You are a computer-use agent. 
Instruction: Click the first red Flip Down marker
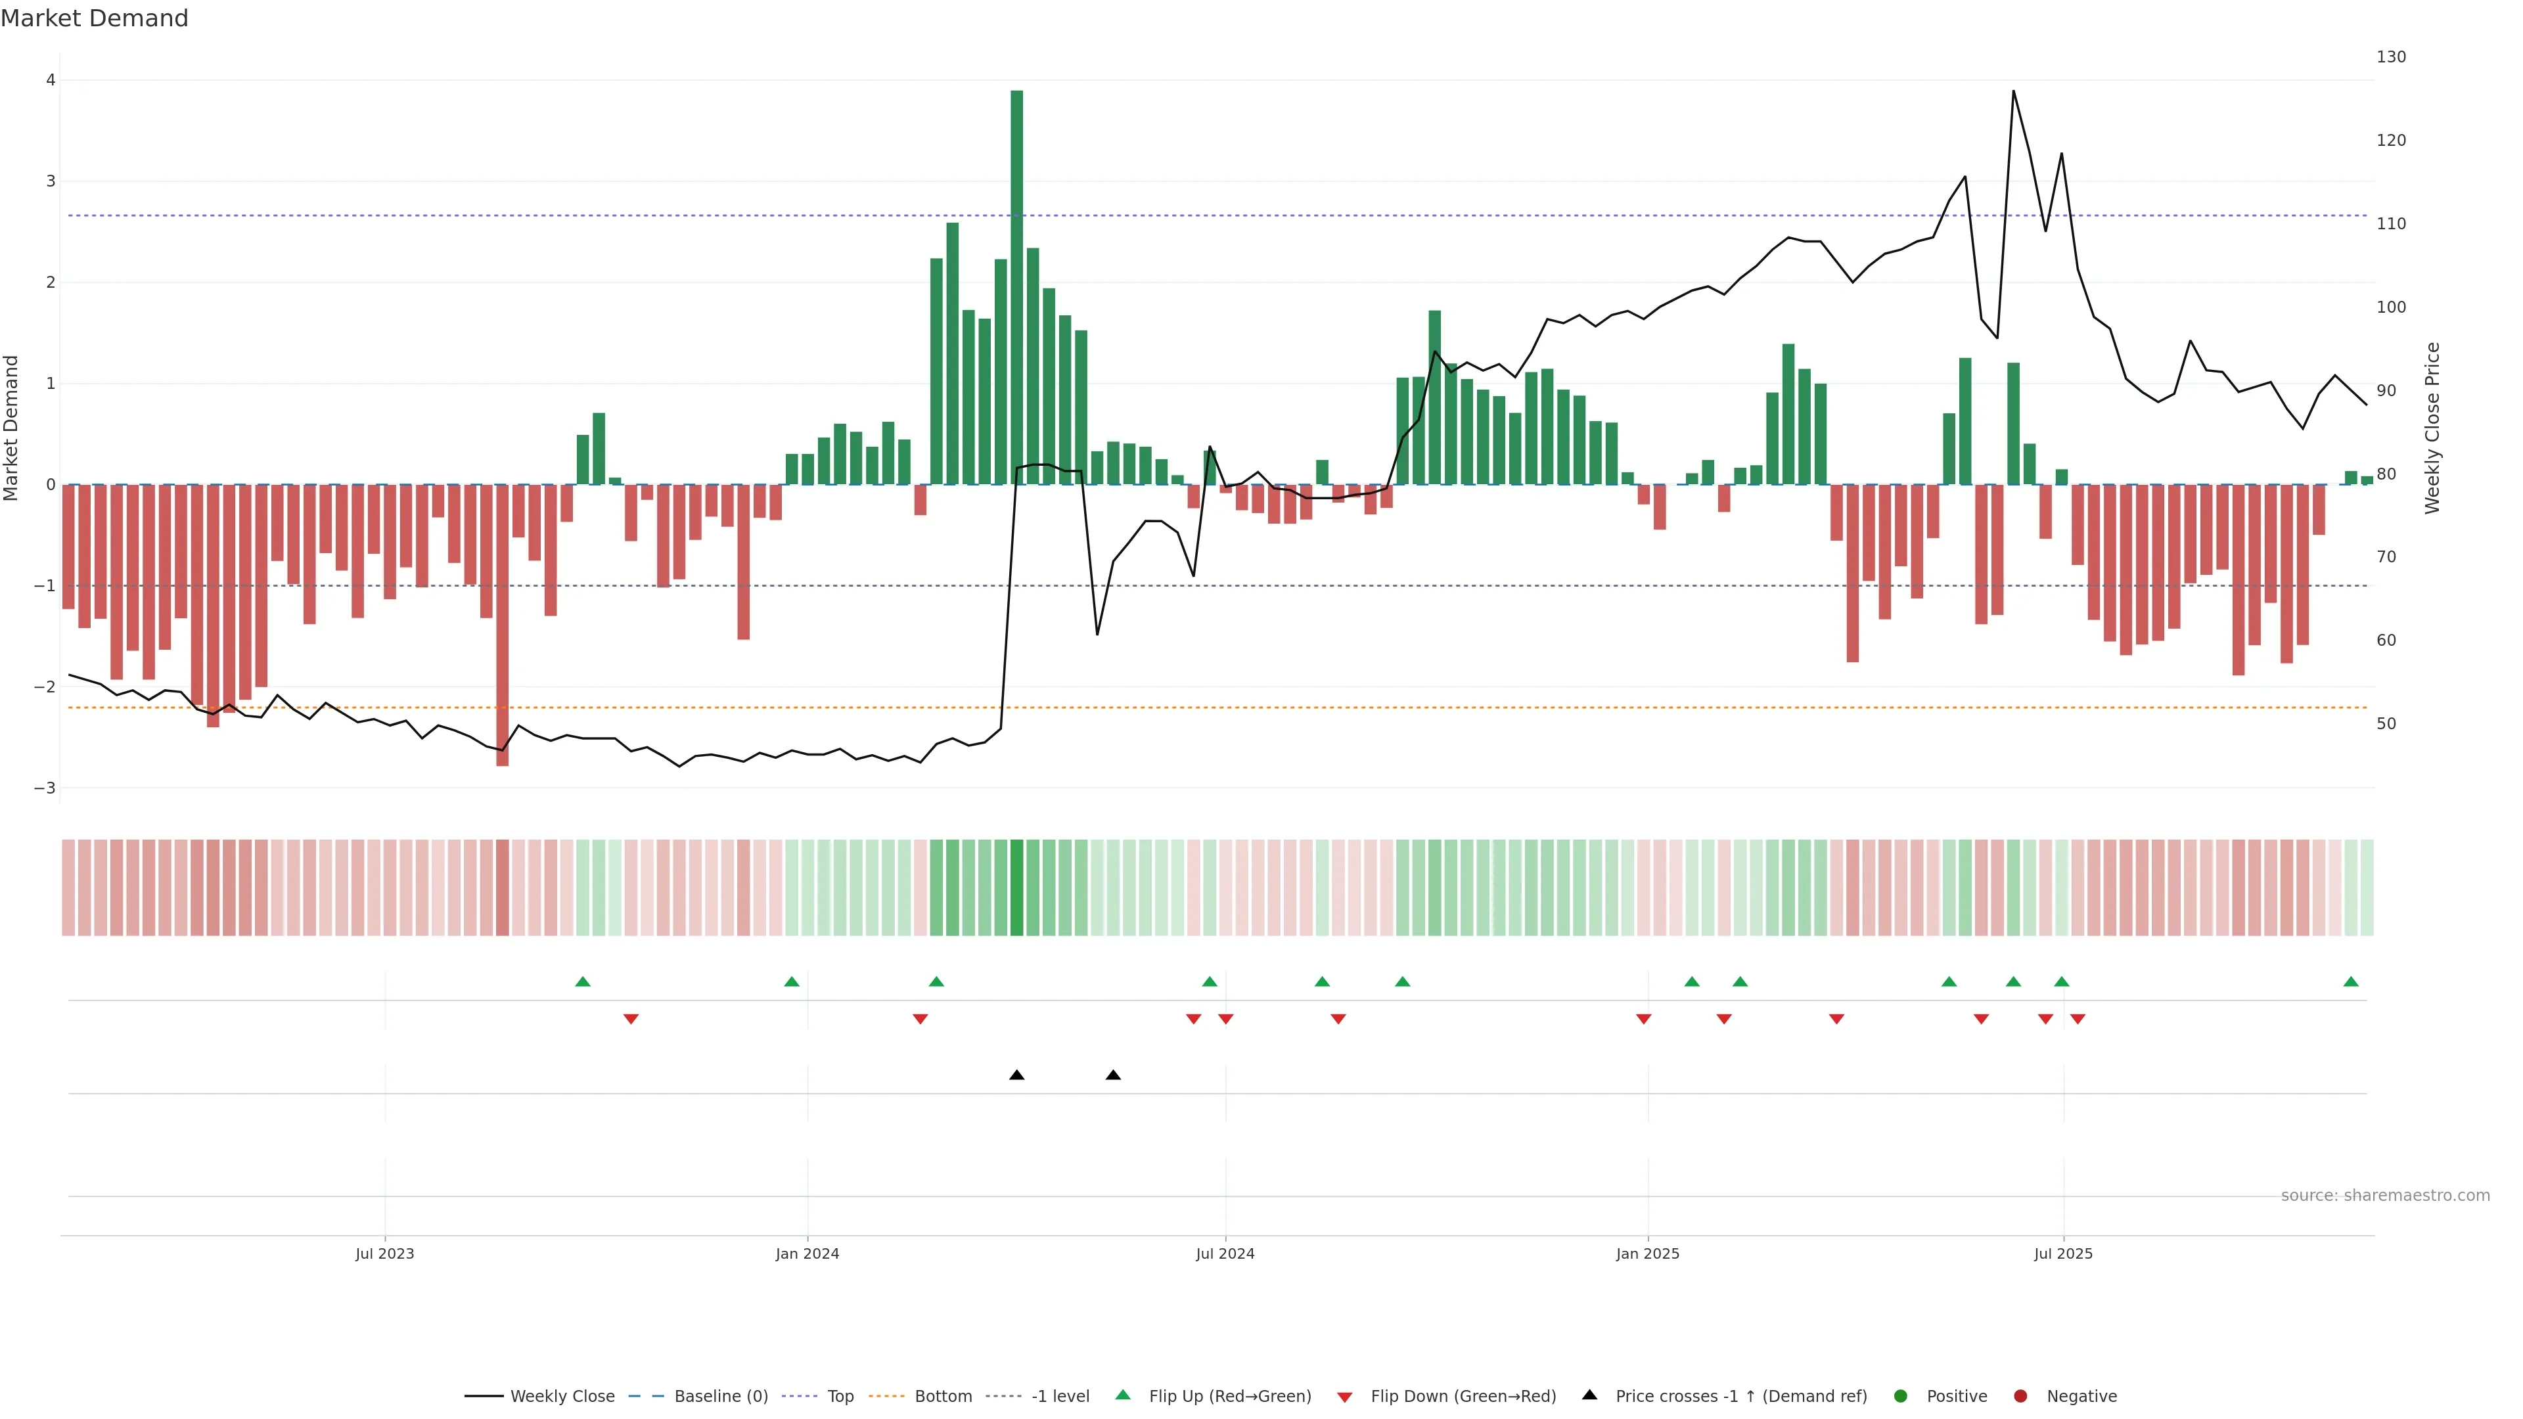tap(631, 1020)
